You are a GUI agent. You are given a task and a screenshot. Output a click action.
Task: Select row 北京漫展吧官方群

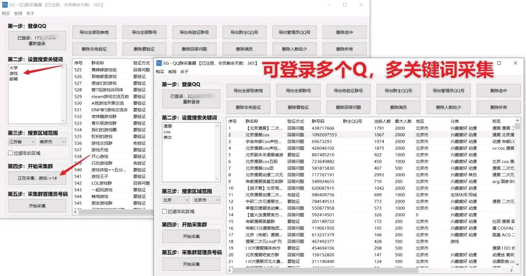pos(371,255)
